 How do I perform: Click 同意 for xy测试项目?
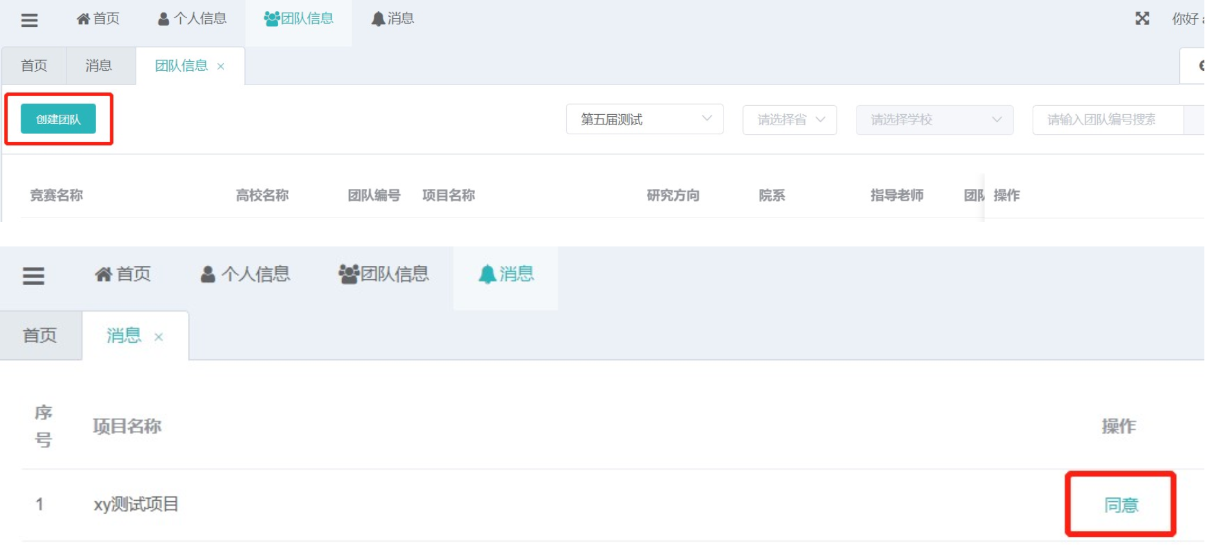tap(1121, 505)
